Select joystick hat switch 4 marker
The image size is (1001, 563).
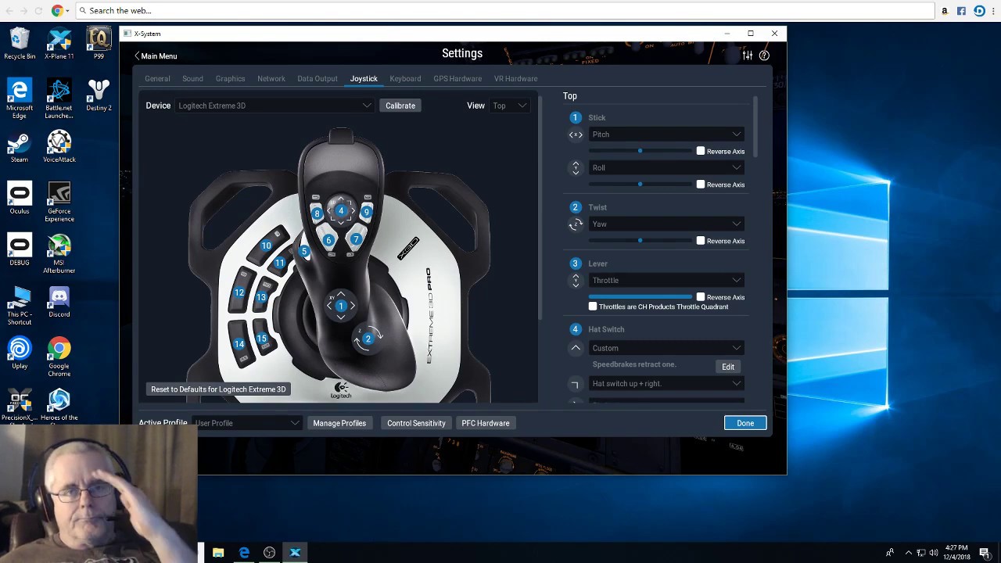click(341, 210)
